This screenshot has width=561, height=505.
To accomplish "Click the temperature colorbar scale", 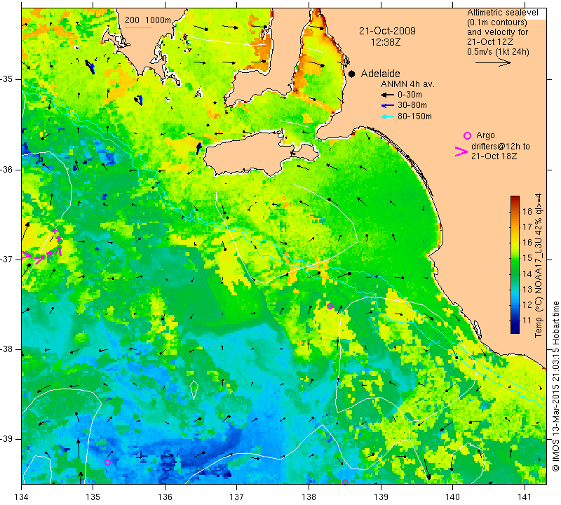I will 515,264.
